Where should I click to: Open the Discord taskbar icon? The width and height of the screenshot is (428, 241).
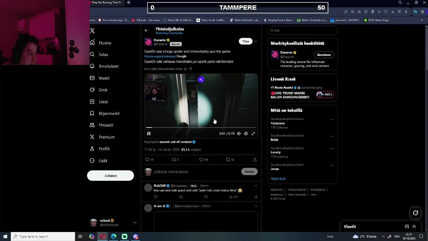[135, 237]
